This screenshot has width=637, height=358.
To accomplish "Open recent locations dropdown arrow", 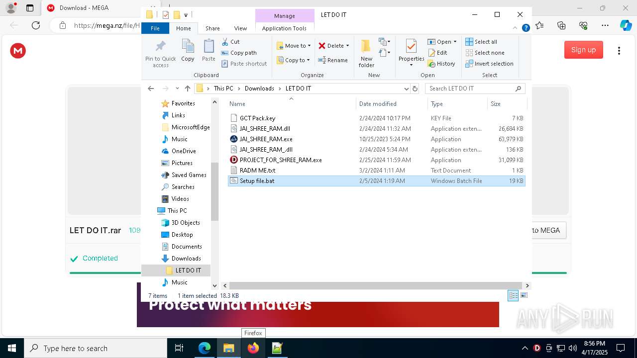I will (177, 89).
